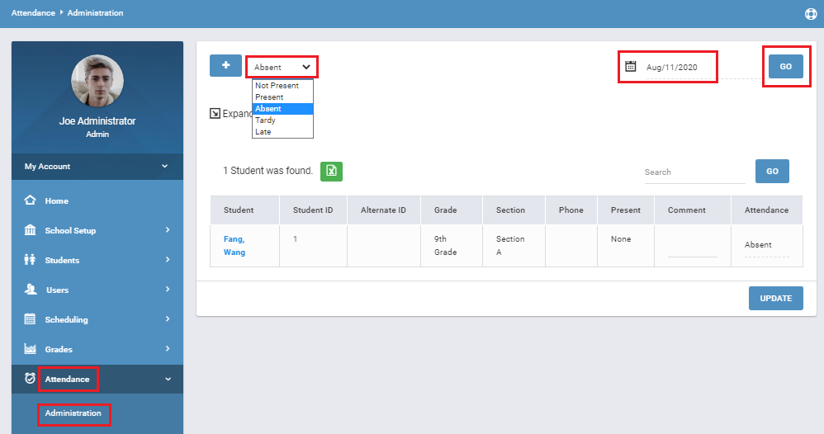Click GO button next to Search
Image resolution: width=824 pixels, height=434 pixels.
(772, 172)
